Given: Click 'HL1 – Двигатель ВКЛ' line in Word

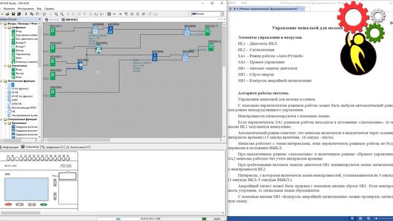Looking at the screenshot, I should click(257, 44).
